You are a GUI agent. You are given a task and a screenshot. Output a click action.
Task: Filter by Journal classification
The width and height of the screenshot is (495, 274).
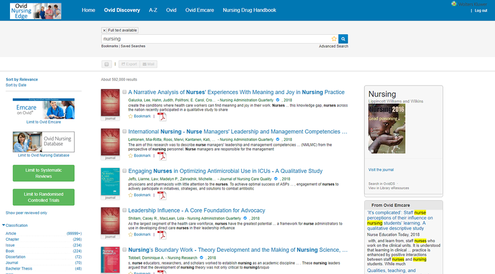coord(12,263)
